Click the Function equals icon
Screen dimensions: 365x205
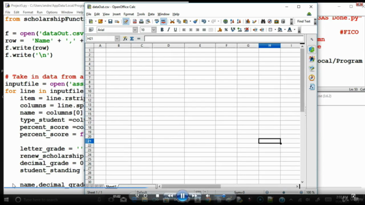[139, 39]
